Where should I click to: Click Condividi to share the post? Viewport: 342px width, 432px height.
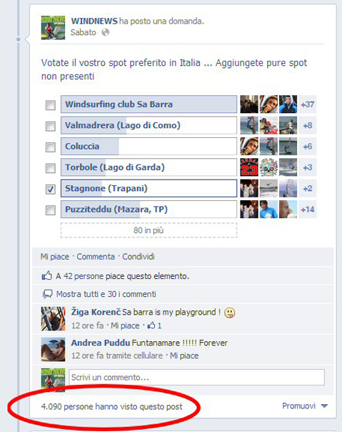(138, 257)
